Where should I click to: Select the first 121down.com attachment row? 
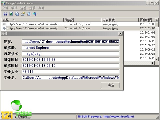78,24
